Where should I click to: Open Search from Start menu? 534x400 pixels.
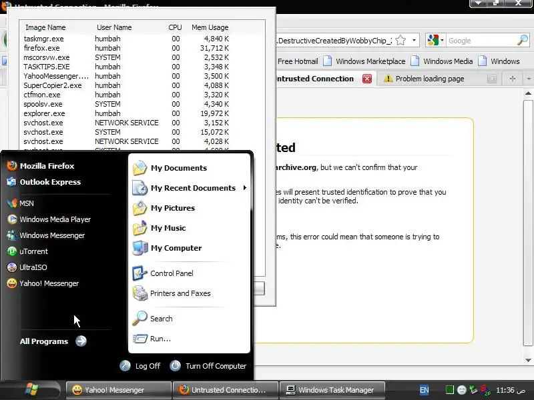[x=153, y=319]
